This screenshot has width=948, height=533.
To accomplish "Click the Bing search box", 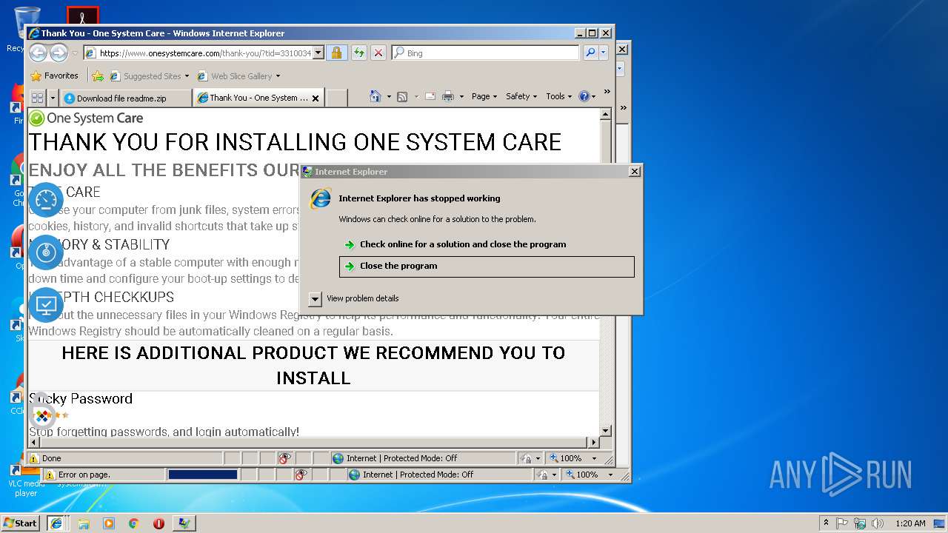I will [486, 53].
